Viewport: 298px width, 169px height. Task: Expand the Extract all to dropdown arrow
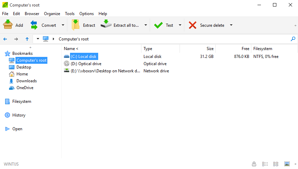[146, 25]
